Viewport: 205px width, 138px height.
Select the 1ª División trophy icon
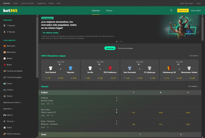5,26
